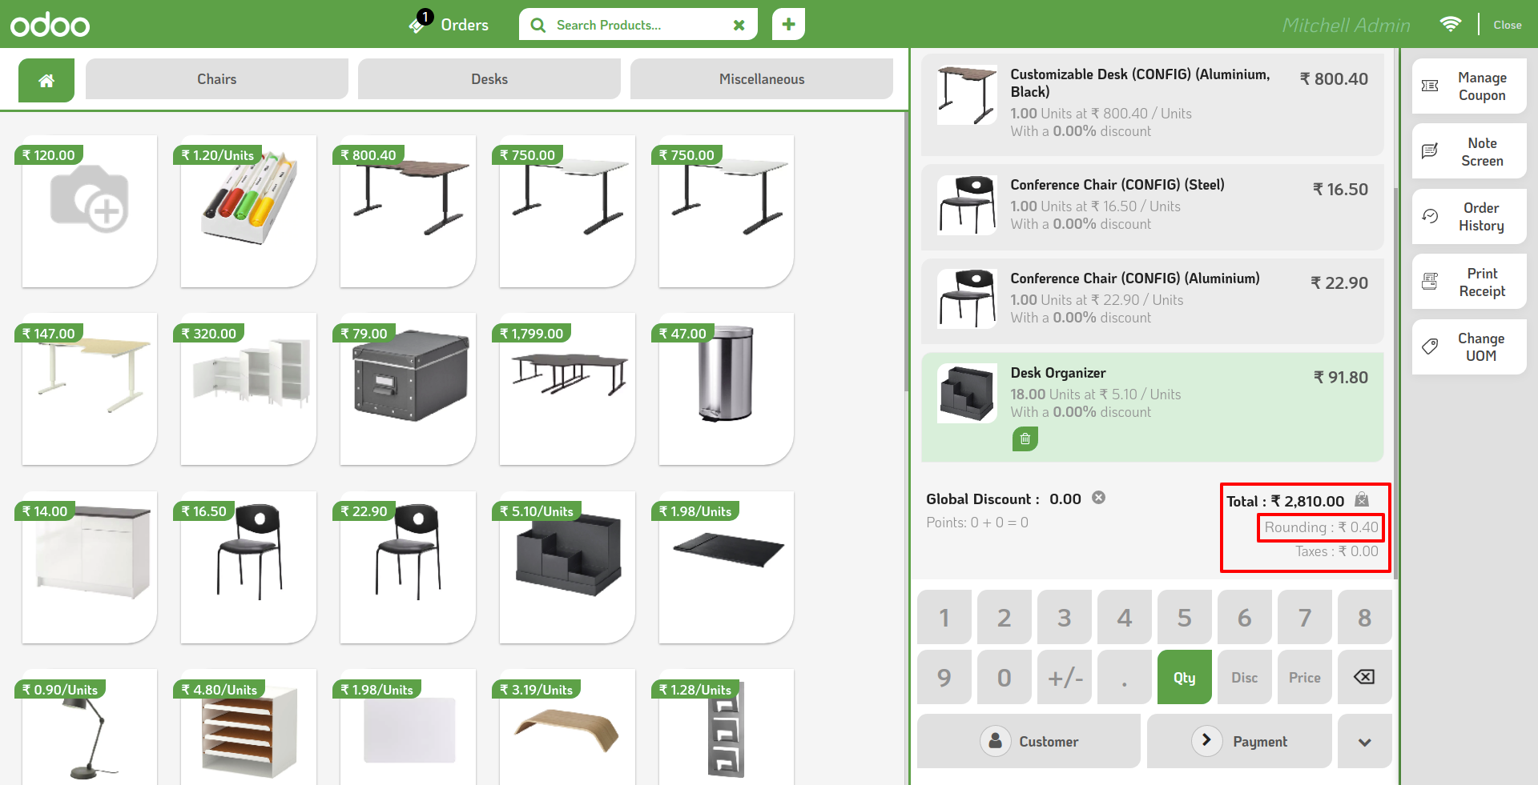Delete the Desk Organizer order line
The height and width of the screenshot is (785, 1538).
click(x=1025, y=439)
